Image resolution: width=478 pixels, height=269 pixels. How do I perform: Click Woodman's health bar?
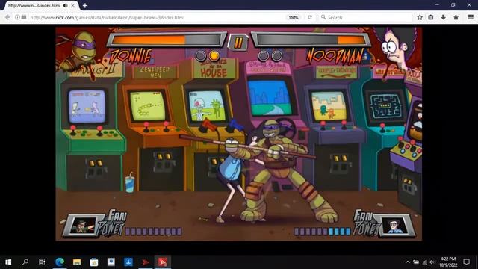(x=311, y=40)
